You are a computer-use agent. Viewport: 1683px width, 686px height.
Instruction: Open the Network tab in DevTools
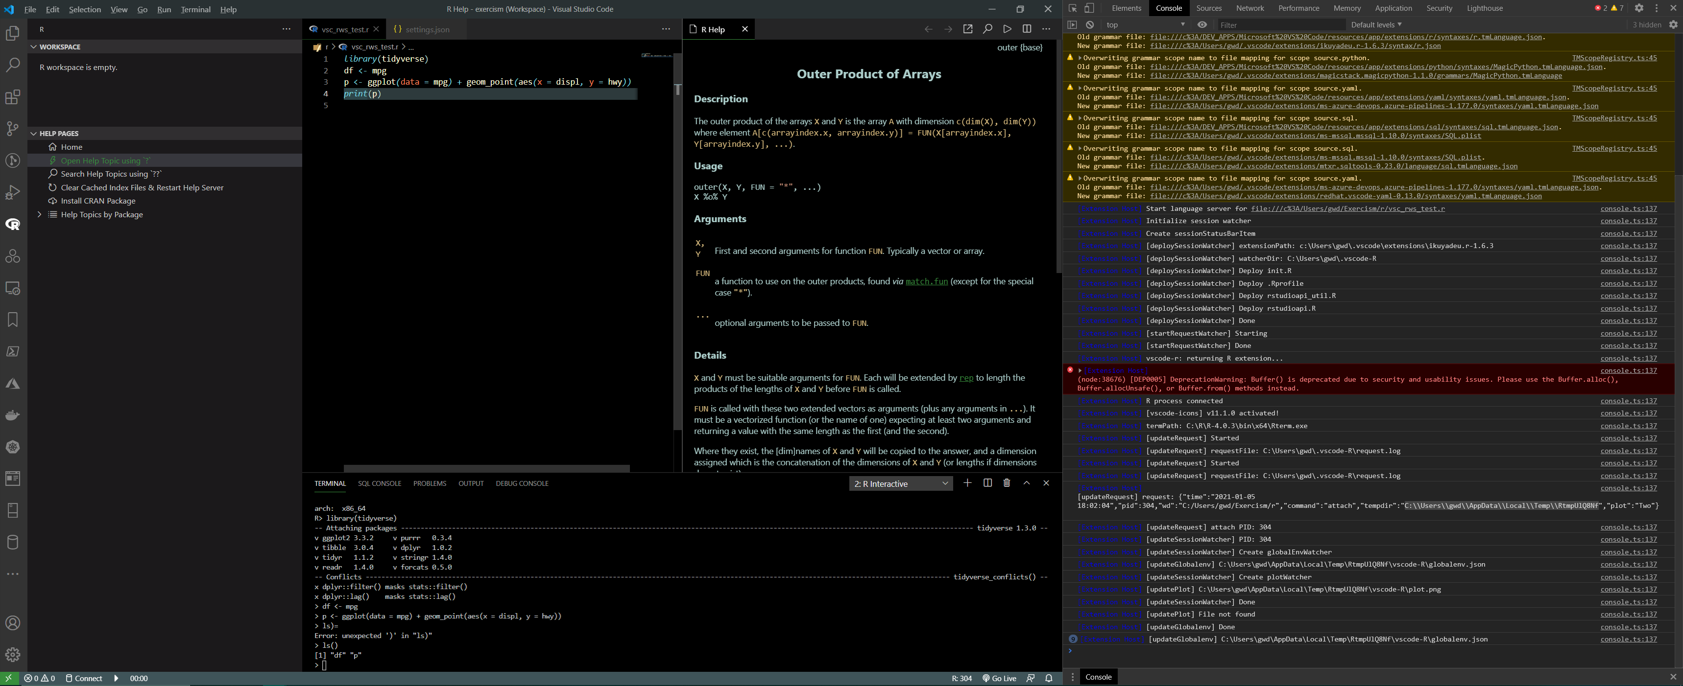pyautogui.click(x=1249, y=8)
